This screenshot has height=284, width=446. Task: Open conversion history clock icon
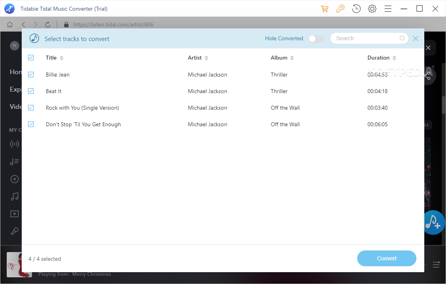356,9
